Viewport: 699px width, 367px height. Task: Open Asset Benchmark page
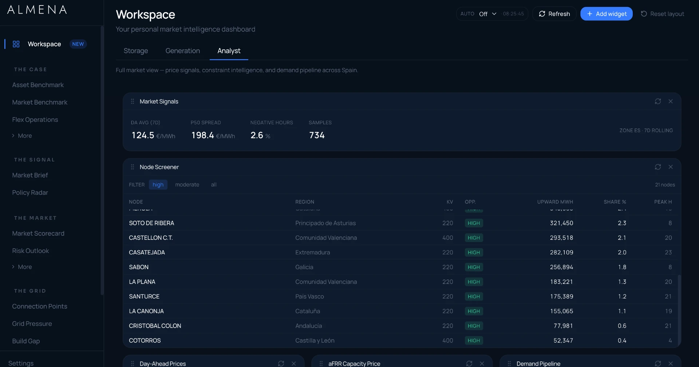(38, 85)
